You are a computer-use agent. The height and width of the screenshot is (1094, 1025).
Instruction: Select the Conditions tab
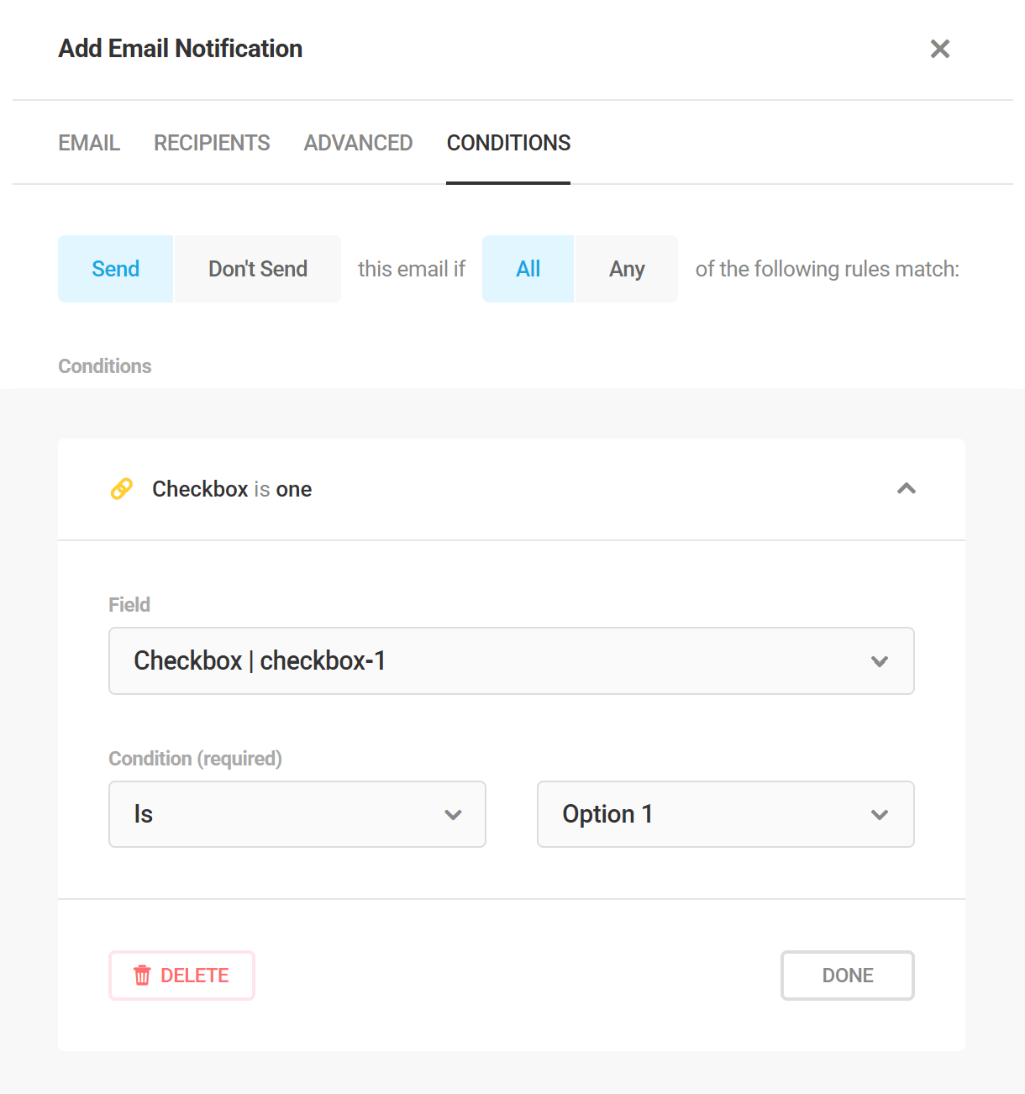tap(508, 143)
